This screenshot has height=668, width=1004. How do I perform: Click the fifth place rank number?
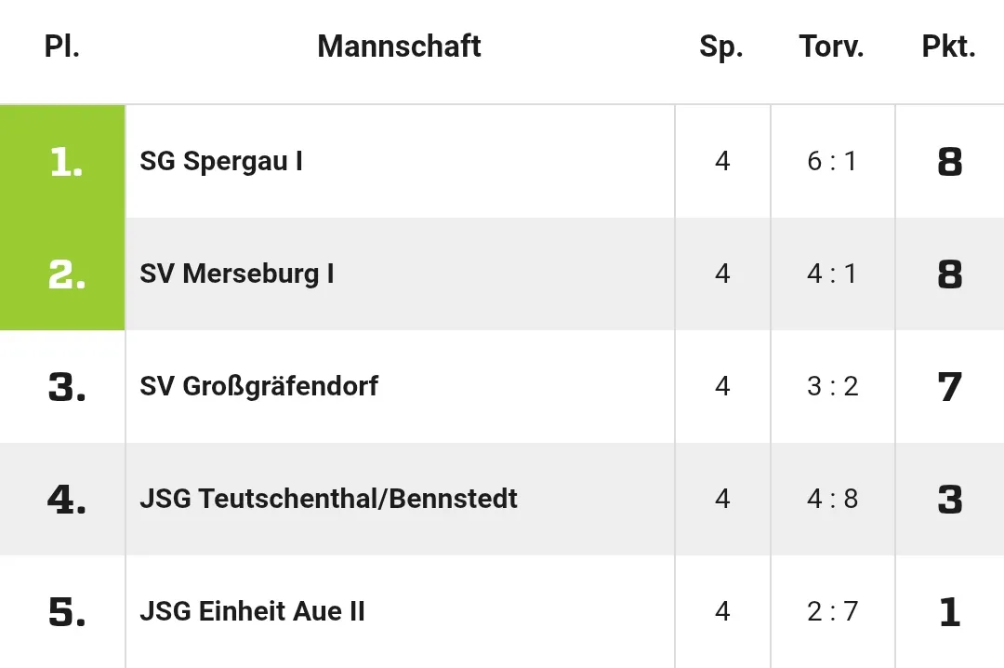[x=67, y=612]
